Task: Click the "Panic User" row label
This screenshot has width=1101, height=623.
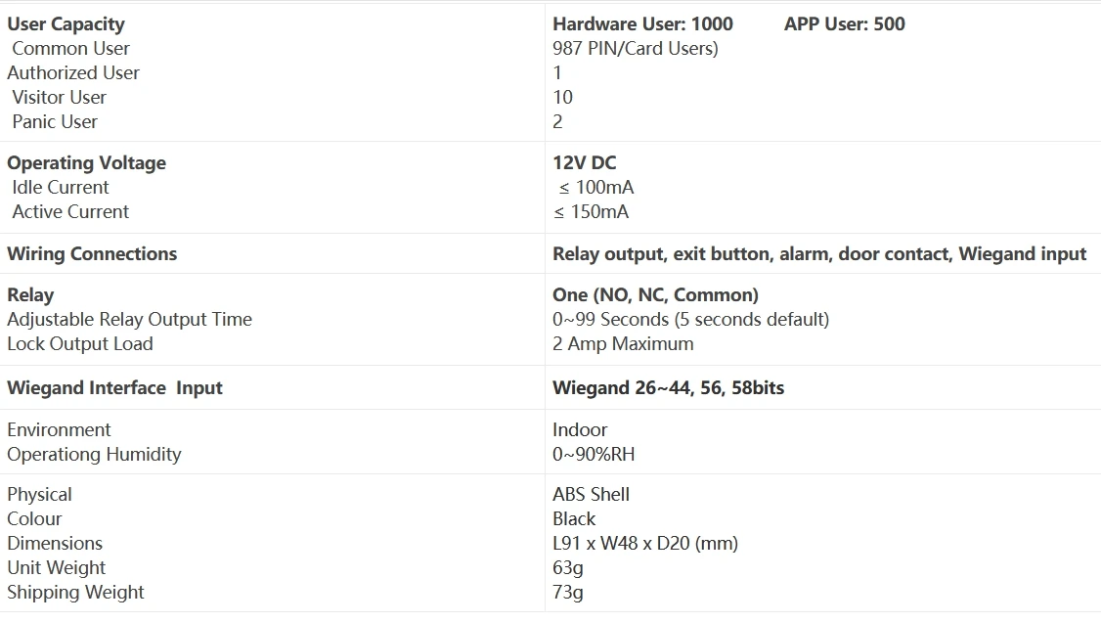Action: [55, 121]
